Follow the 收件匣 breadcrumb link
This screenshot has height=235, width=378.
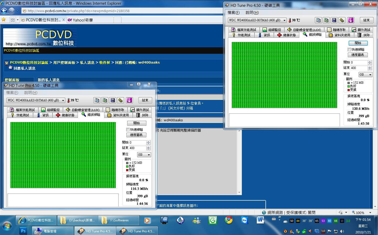[x=105, y=62]
